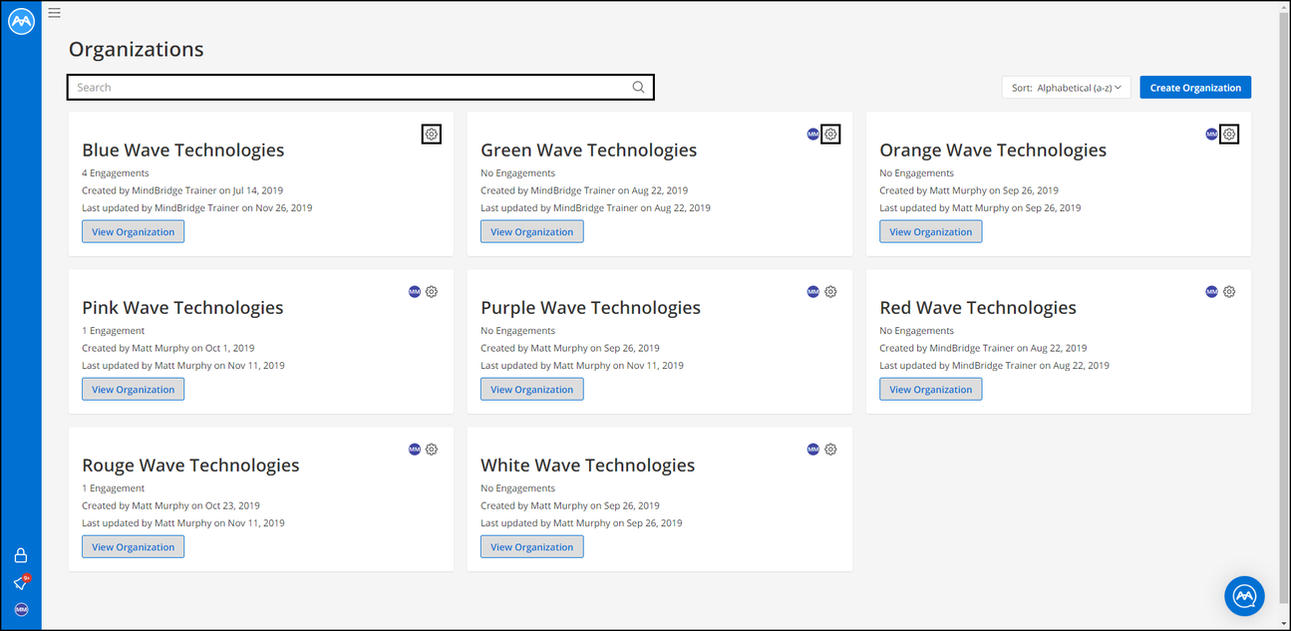Open the MM user profile in sidebar
The width and height of the screenshot is (1291, 631).
click(x=21, y=609)
